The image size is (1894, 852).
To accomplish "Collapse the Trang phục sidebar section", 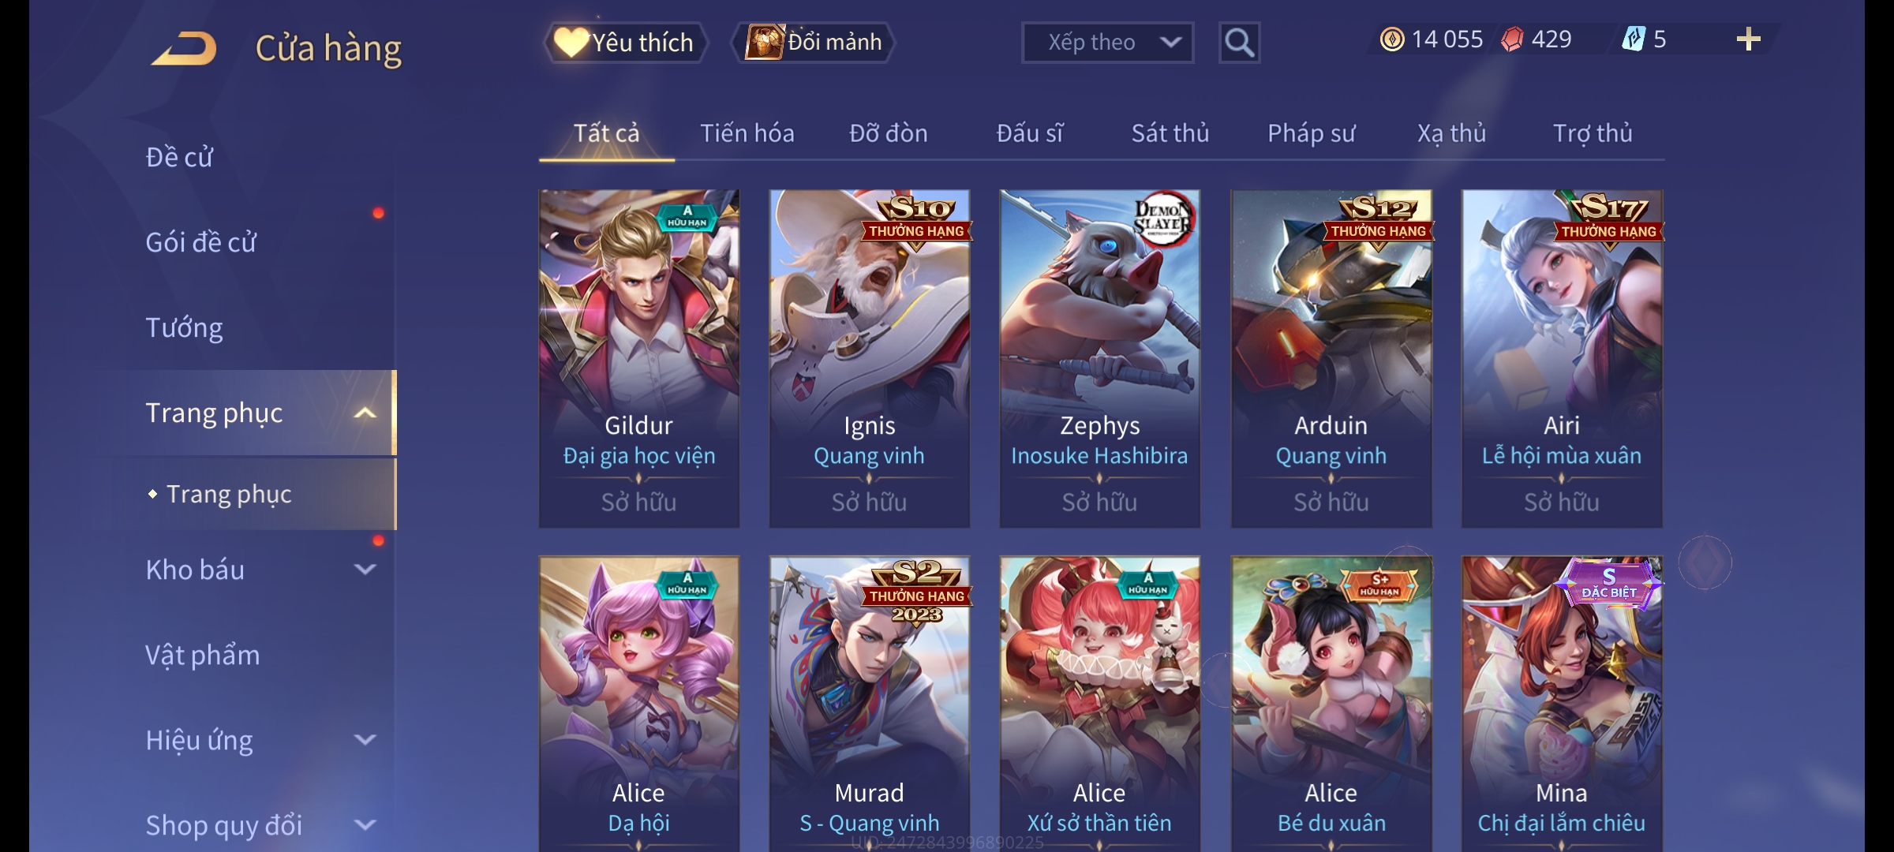I will pyautogui.click(x=365, y=413).
